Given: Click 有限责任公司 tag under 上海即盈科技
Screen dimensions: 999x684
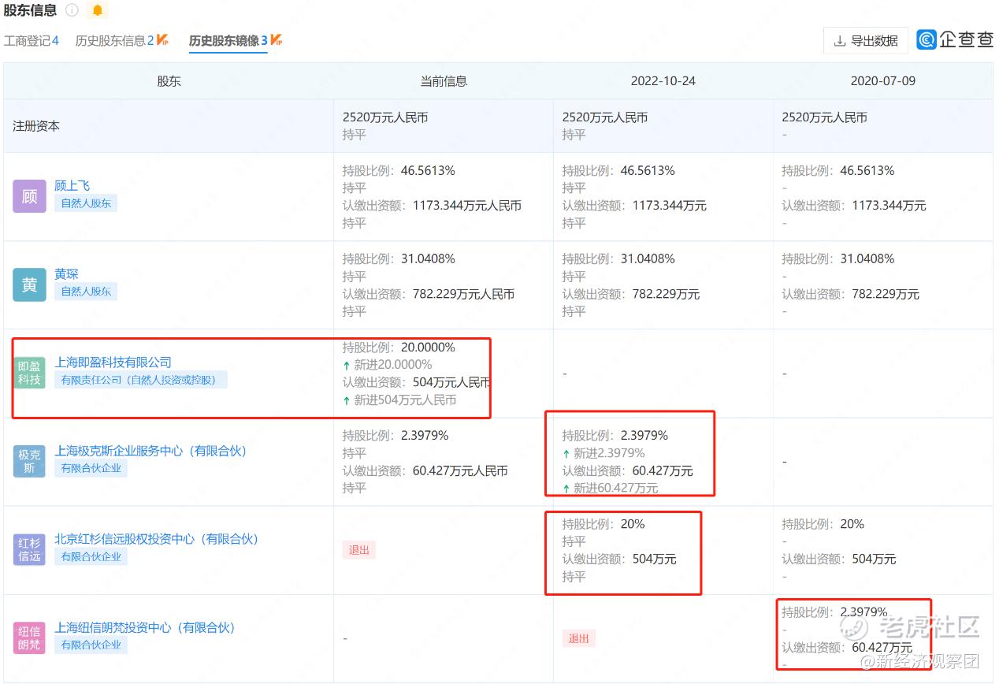Looking at the screenshot, I should coord(141,380).
